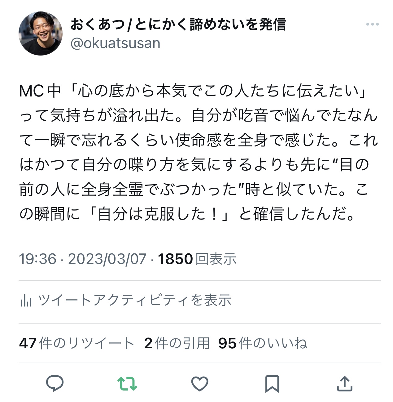Click the 2023/03/07 date
Viewport: 393px width, 402px height.
pyautogui.click(x=107, y=259)
